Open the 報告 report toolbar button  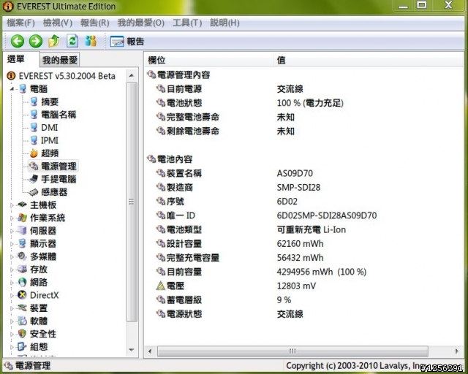[127, 42]
